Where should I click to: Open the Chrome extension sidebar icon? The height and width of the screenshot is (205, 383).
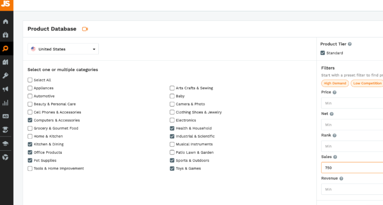(x=5, y=157)
